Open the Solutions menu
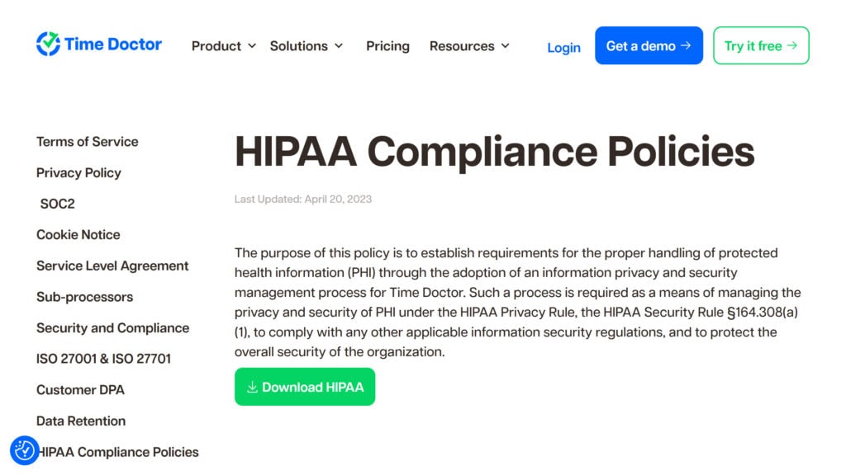 (x=299, y=46)
